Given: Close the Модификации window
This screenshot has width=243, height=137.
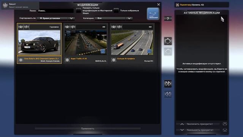Looking at the screenshot, I should (x=158, y=5).
